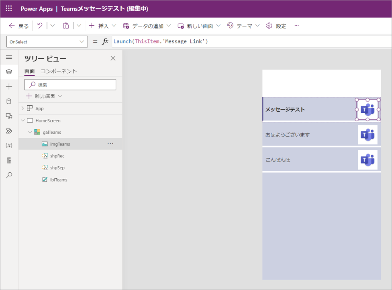Select shpRec in tree view
This screenshot has width=392, height=290.
point(57,156)
